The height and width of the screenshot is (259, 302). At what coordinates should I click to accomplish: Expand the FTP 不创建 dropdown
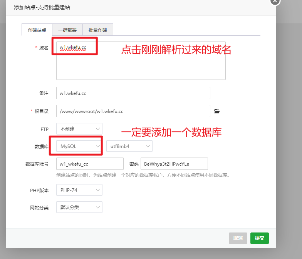pos(79,129)
